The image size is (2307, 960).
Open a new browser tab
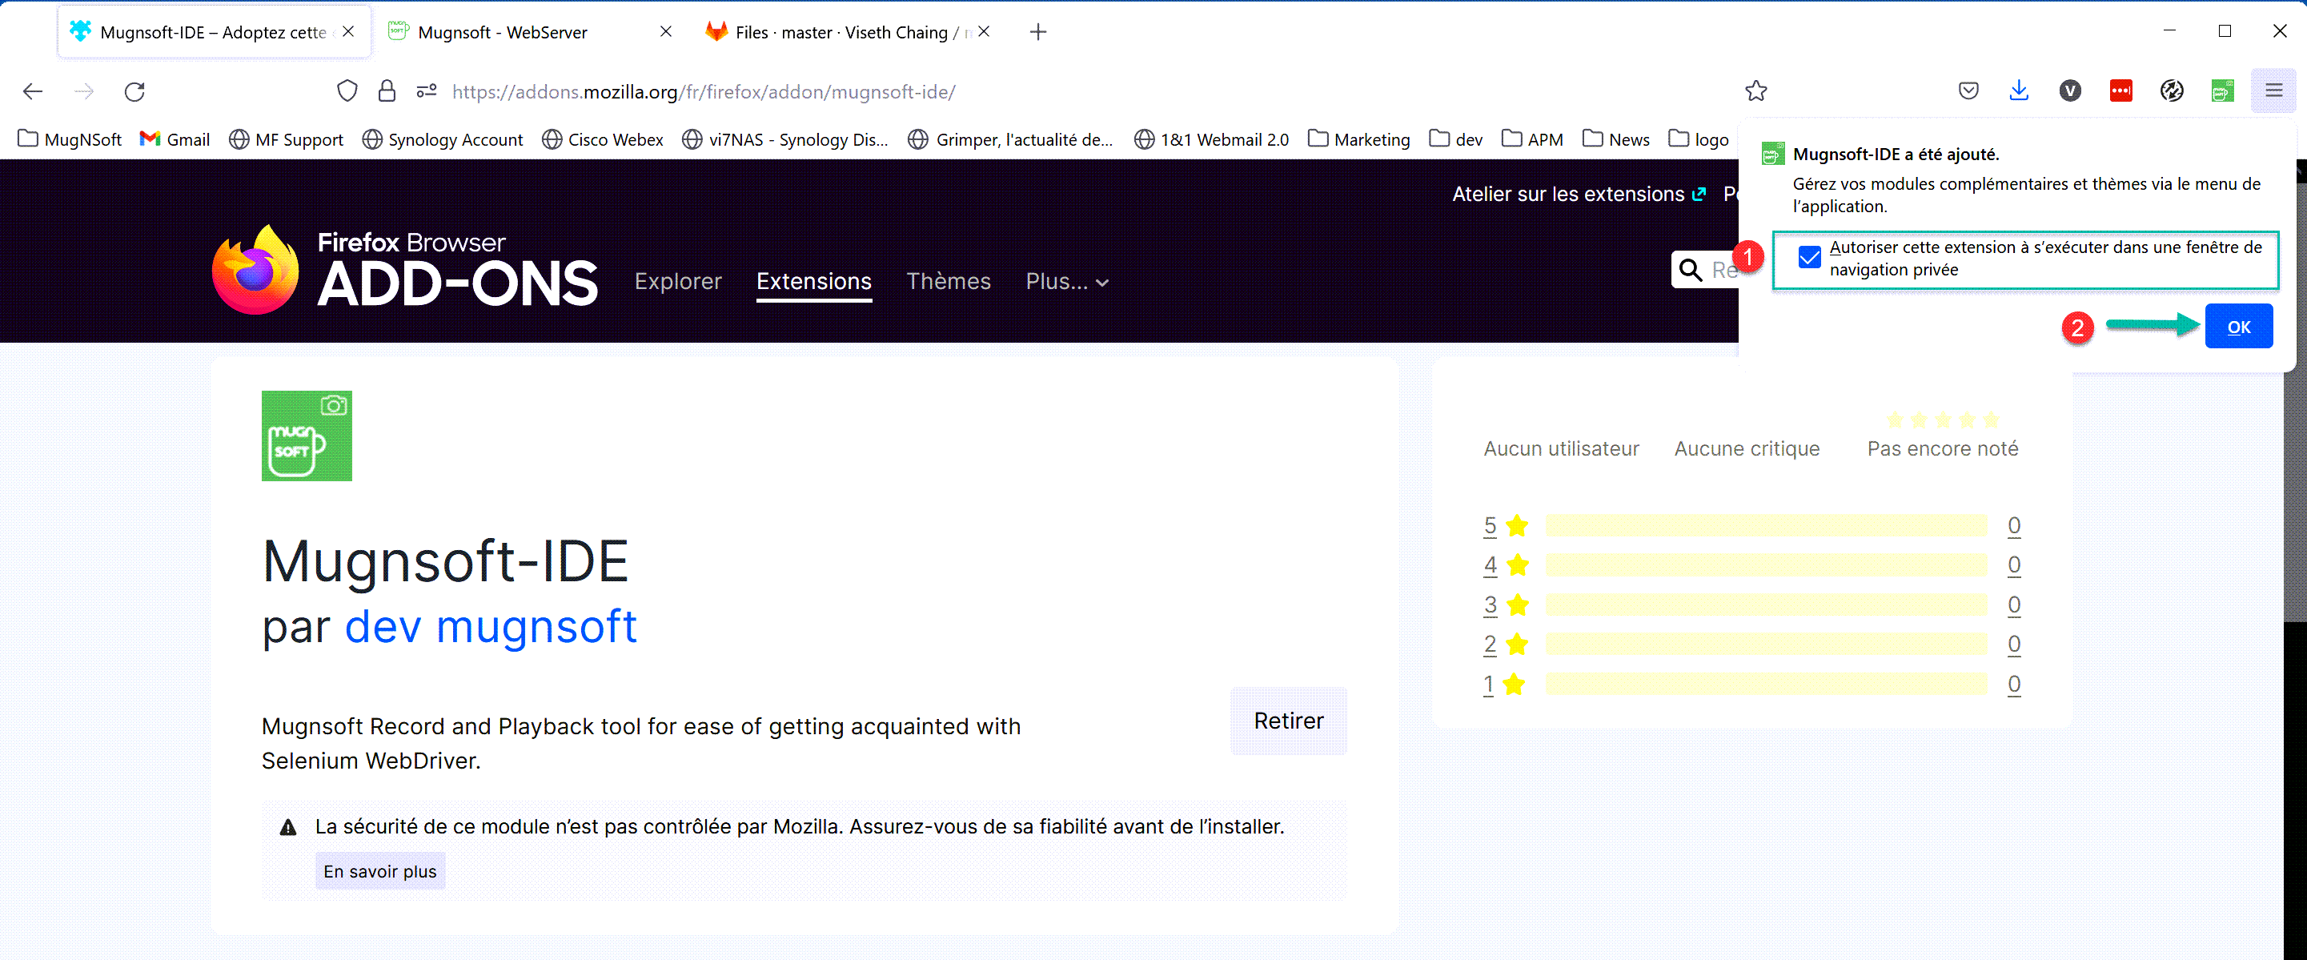[1038, 32]
